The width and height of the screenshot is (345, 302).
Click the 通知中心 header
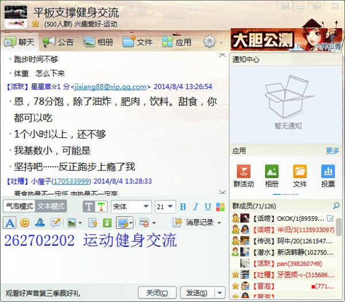[x=286, y=59]
